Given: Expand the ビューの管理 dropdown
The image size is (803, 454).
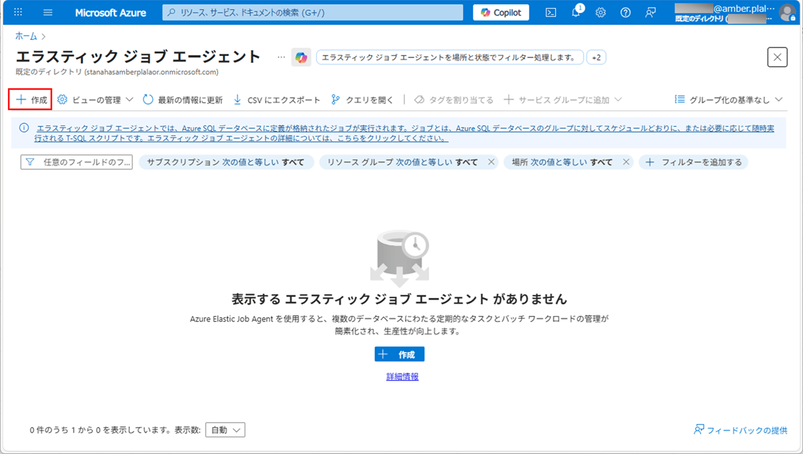Looking at the screenshot, I should click(x=95, y=100).
